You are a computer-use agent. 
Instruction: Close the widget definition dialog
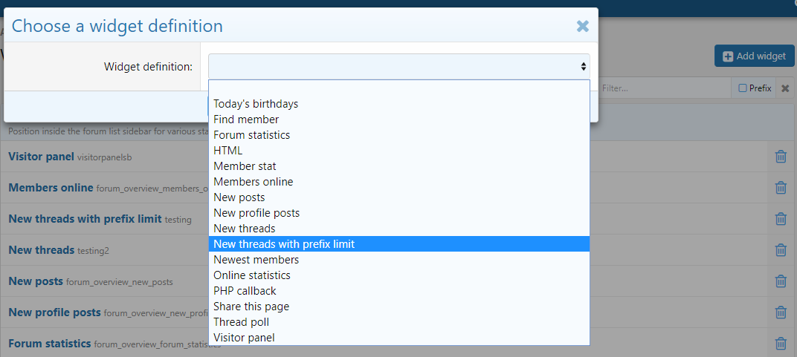tap(583, 26)
